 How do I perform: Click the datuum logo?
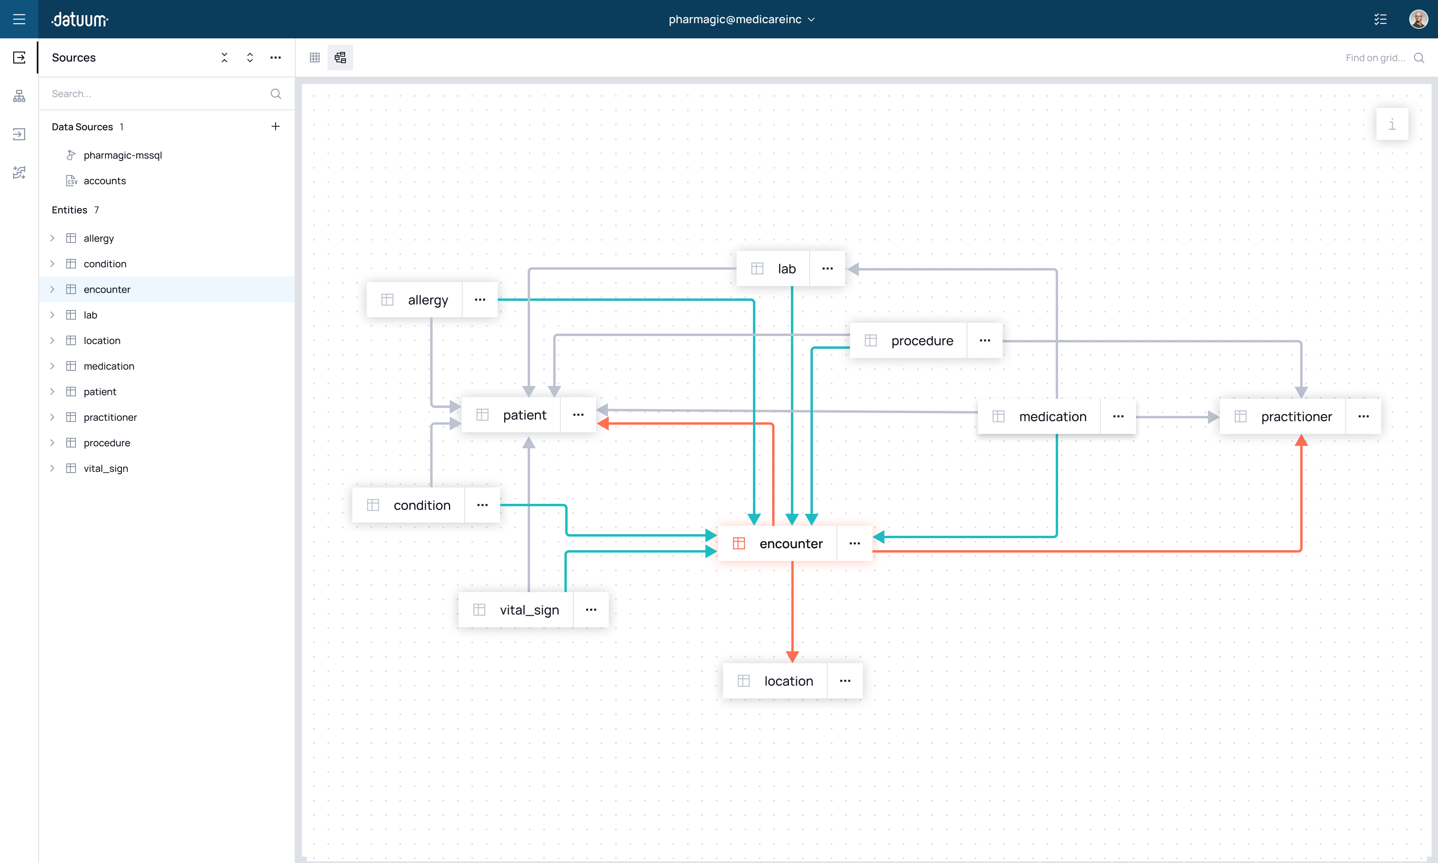pos(79,19)
